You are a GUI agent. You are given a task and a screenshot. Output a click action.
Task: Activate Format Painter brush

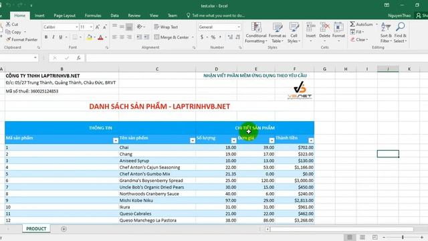click(x=9, y=39)
